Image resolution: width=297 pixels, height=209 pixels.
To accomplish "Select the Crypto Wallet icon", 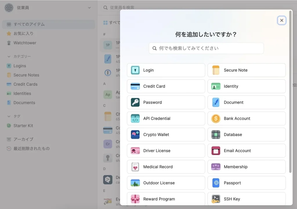I will [x=135, y=135].
